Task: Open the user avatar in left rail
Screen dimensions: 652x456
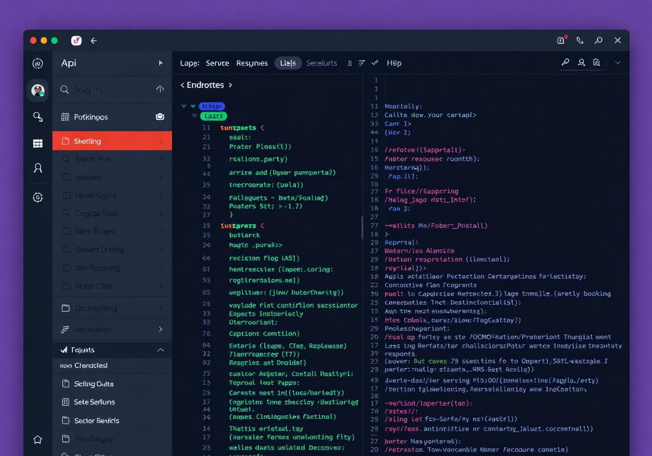Action: click(x=38, y=90)
